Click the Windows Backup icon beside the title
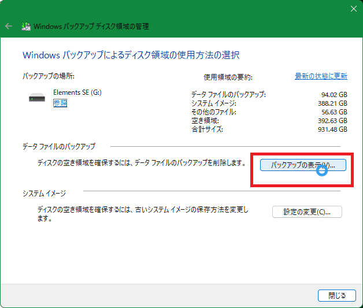Viewport: 363px width, 308px height. pos(26,26)
